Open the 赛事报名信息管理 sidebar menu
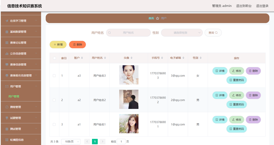 (x=21, y=76)
